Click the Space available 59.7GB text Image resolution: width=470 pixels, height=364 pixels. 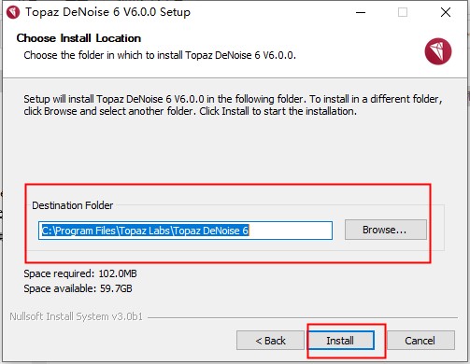[78, 288]
